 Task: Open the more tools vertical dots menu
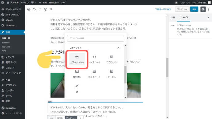209,9
